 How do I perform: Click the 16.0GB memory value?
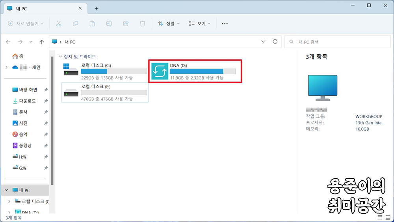[x=362, y=129]
